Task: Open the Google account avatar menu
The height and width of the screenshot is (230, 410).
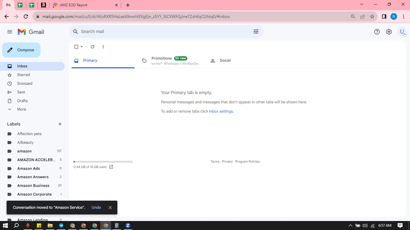Action: [x=402, y=32]
